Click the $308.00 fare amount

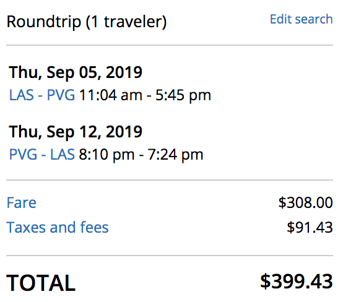pos(306,202)
